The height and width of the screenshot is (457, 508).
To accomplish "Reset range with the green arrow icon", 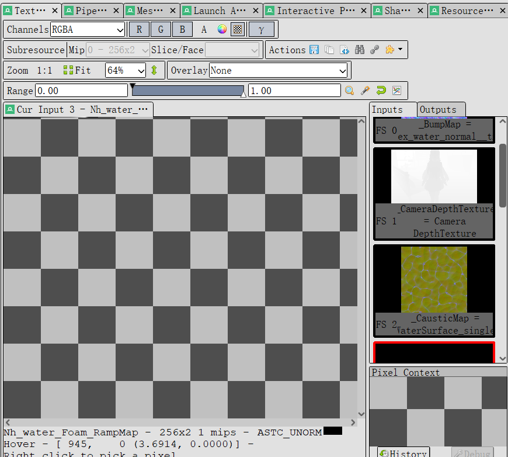I will tap(381, 91).
